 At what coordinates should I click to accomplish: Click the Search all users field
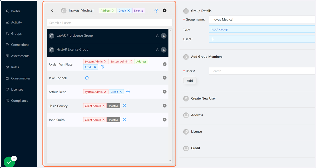110,23
